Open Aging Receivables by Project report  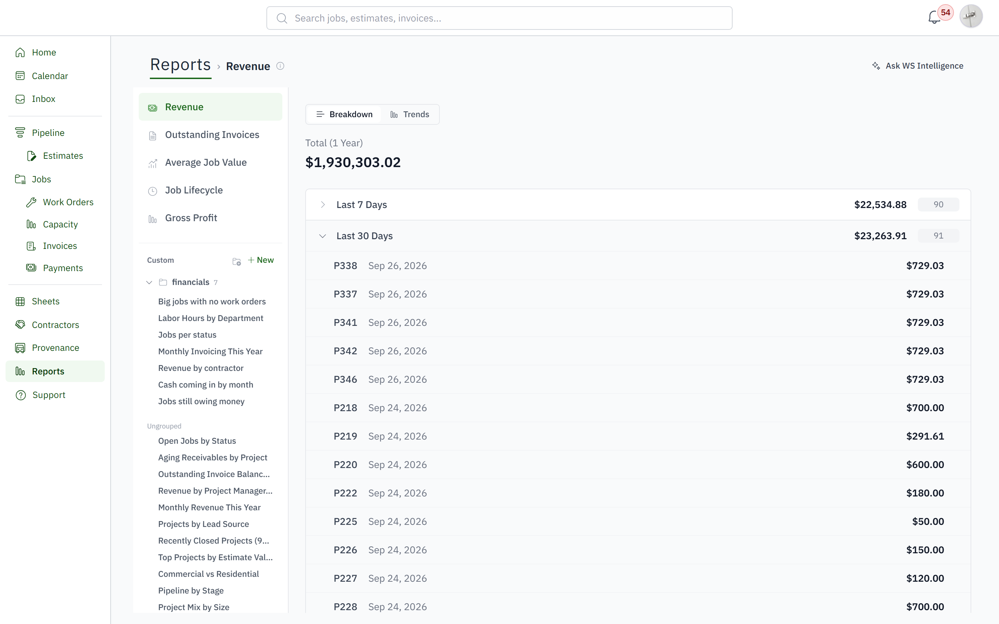pyautogui.click(x=213, y=458)
